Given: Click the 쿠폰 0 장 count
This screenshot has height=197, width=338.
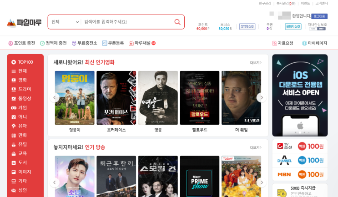Looking at the screenshot, I should [x=269, y=26].
